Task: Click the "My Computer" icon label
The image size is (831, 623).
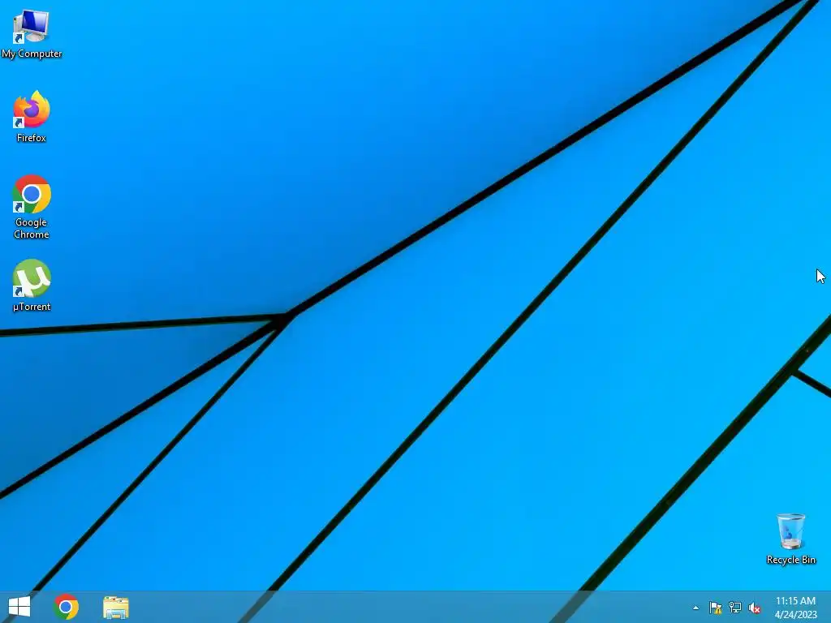Action: (32, 54)
